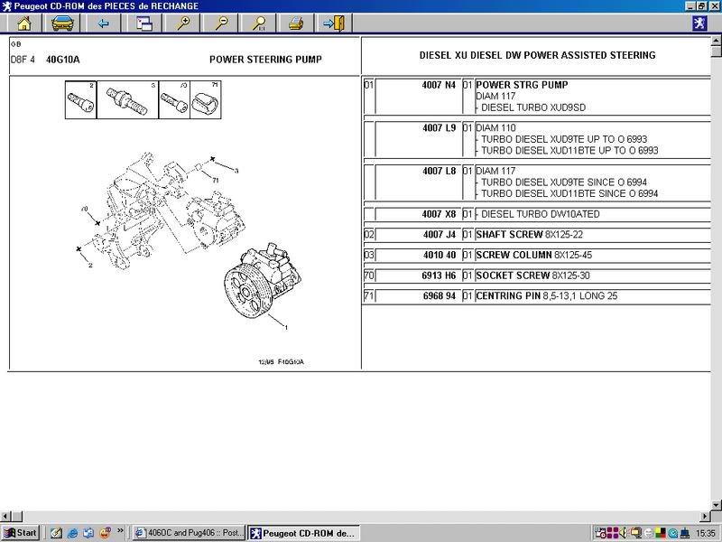The width and height of the screenshot is (722, 542).
Task: Select part number 4007 L9
Action: click(x=439, y=127)
